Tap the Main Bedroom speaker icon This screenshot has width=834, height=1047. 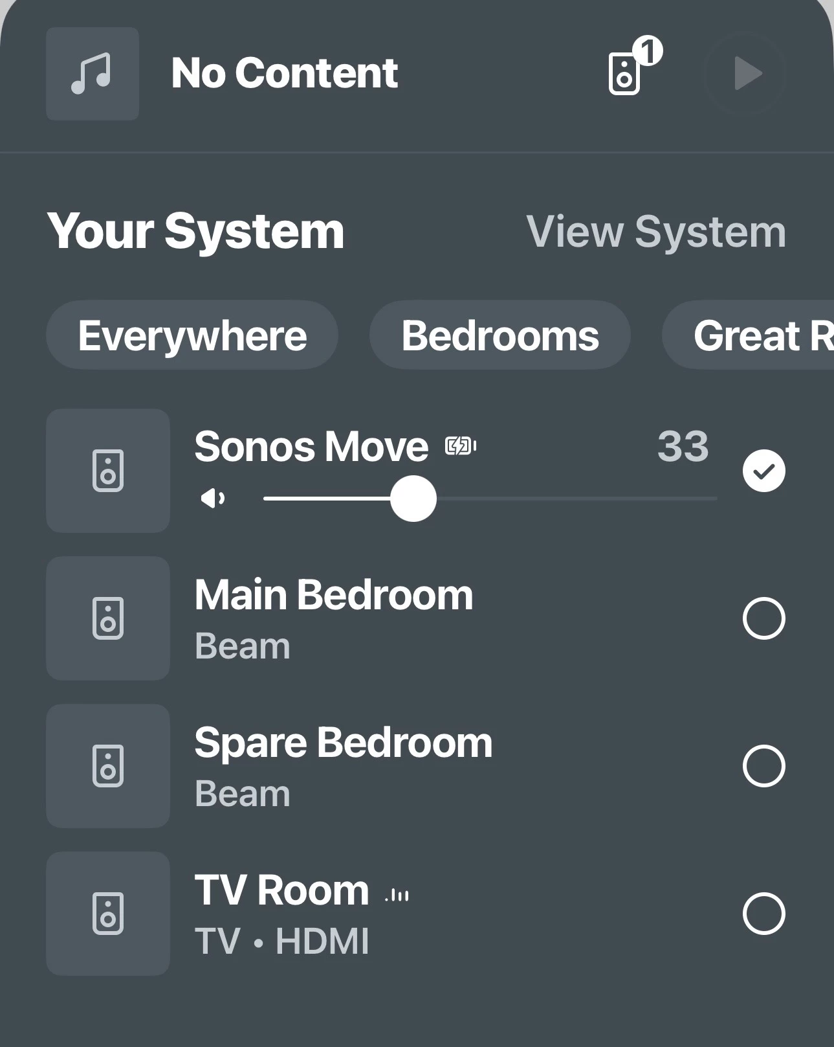point(108,618)
